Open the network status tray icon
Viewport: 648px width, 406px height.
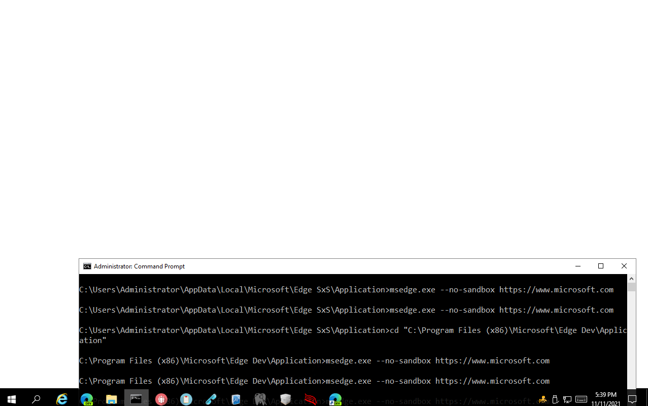567,399
